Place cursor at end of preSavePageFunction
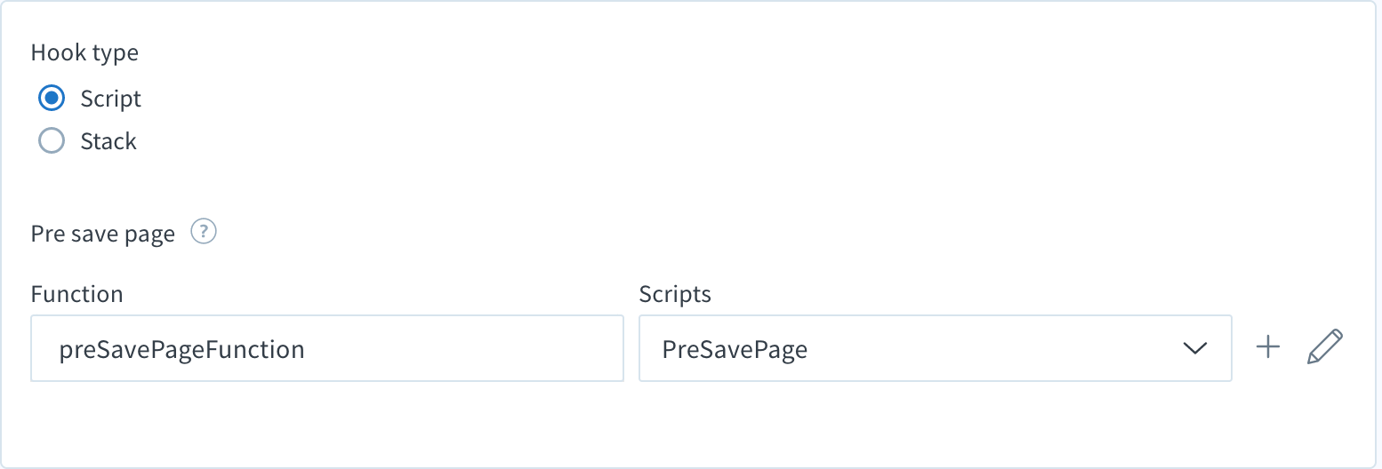Image resolution: width=1382 pixels, height=469 pixels. [307, 349]
